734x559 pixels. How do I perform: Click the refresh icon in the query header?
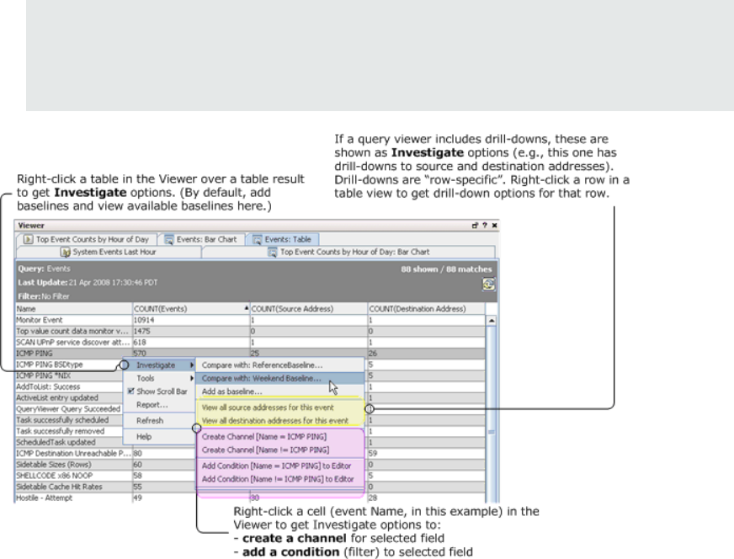point(488,284)
